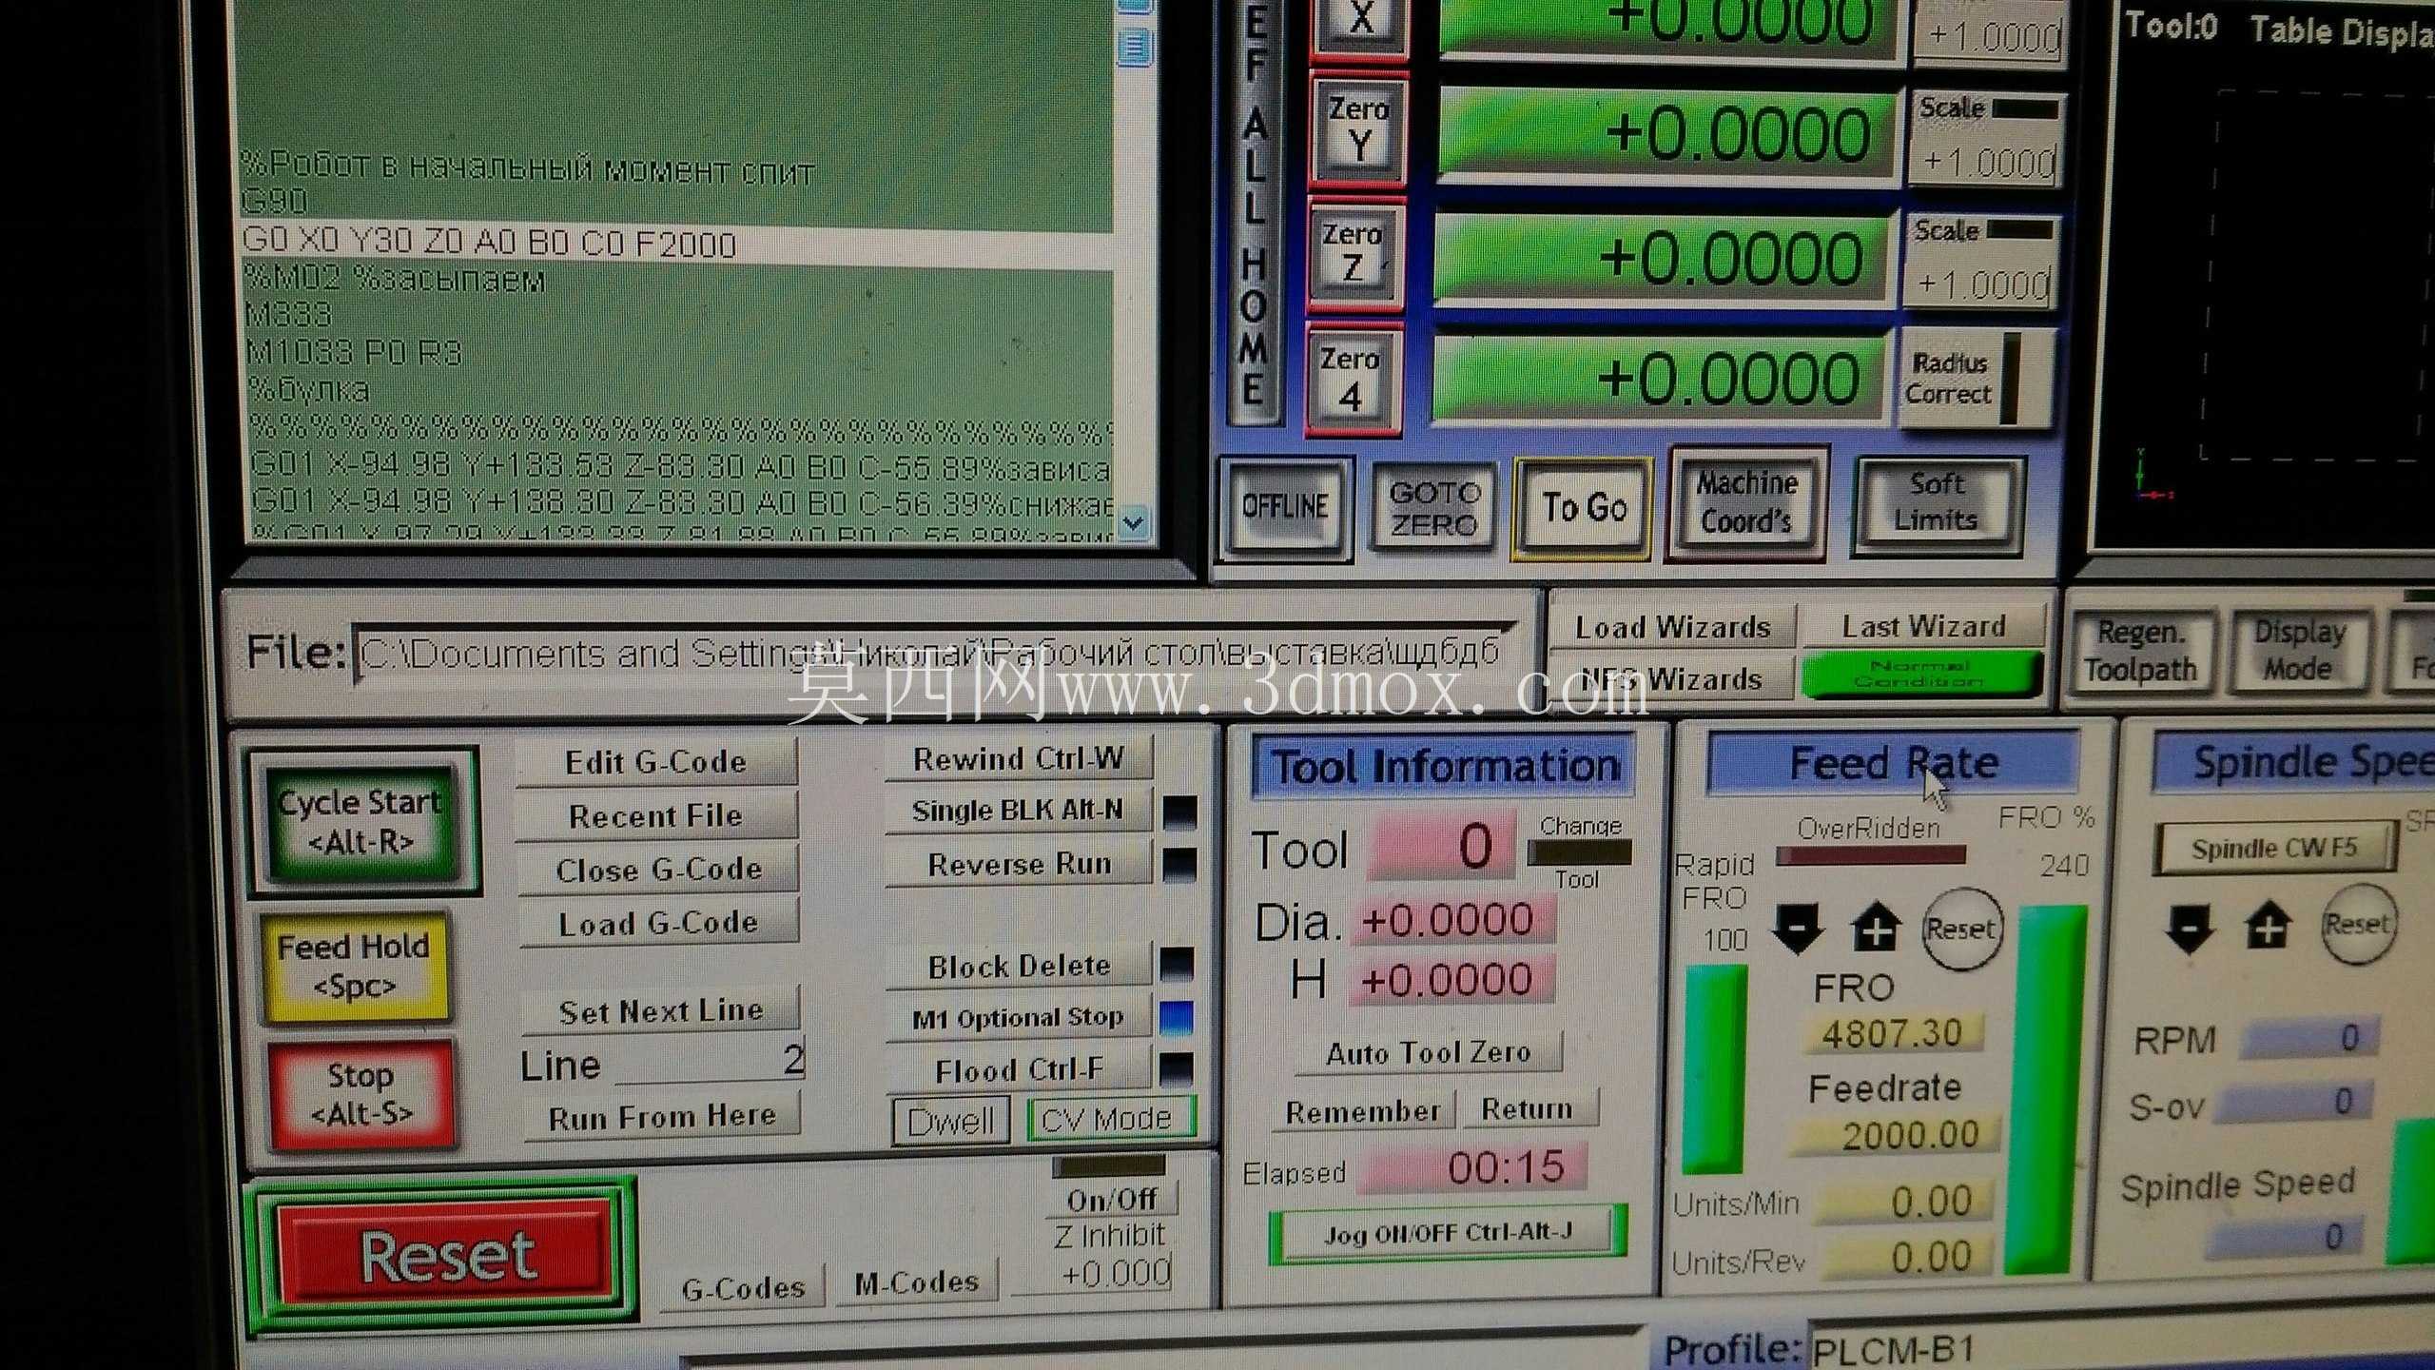Screen dimensions: 2435x1370
Task: Click Auto Tool Zero
Action: pos(1429,1053)
